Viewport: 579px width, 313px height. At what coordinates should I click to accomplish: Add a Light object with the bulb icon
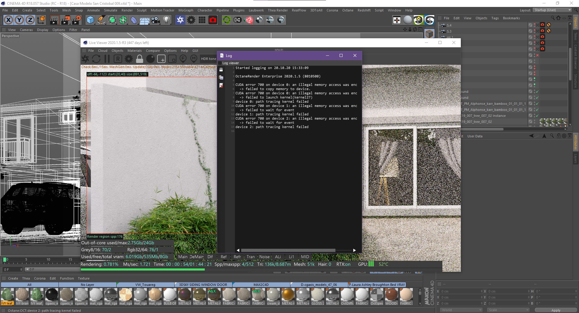tap(166, 20)
